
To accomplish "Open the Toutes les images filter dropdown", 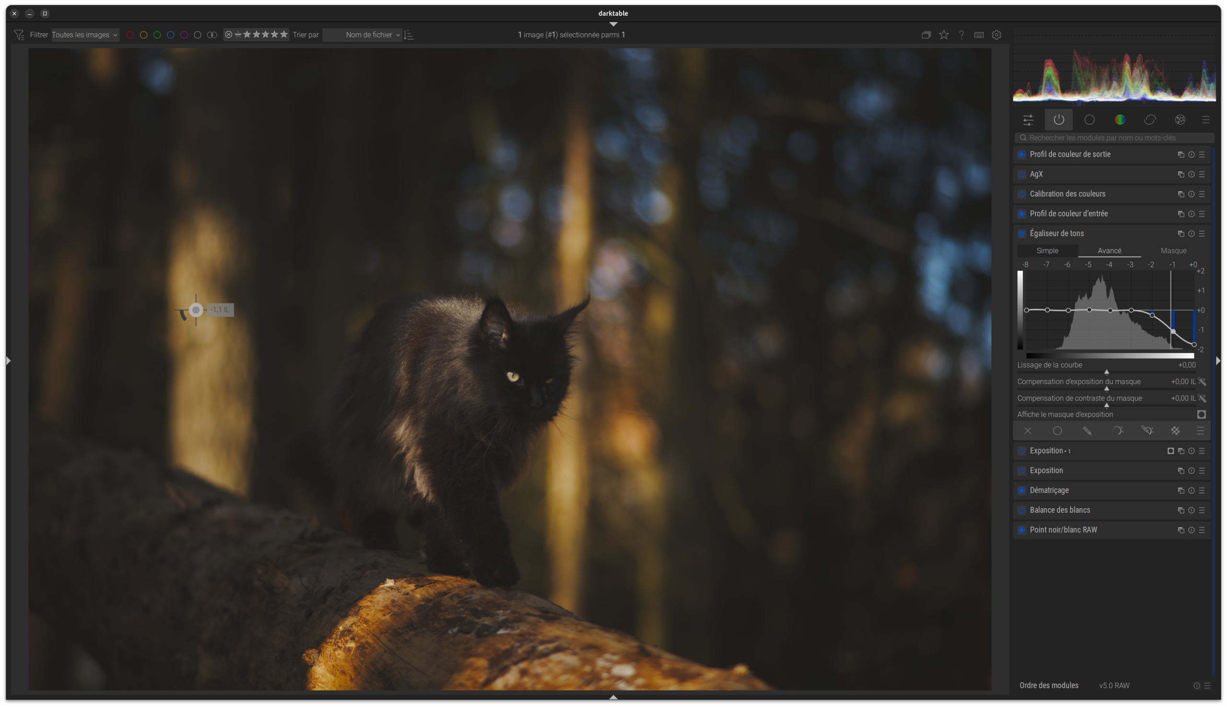I will pyautogui.click(x=85, y=35).
